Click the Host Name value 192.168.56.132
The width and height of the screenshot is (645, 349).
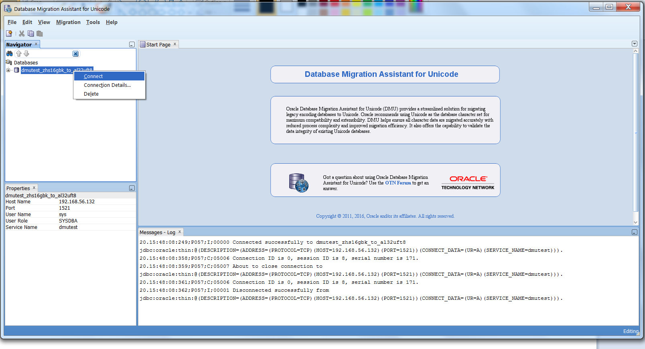[77, 202]
